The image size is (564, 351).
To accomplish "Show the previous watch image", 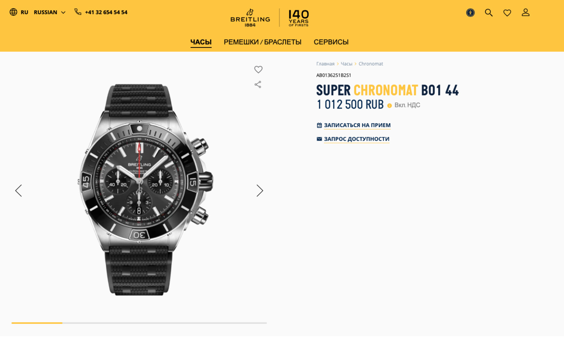I will tap(18, 190).
